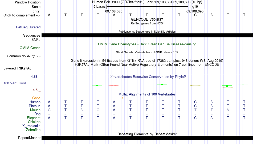Image resolution: width=253 pixels, height=144 pixels.
Task: Click the chr2: base position label
Action: coord(36,11)
